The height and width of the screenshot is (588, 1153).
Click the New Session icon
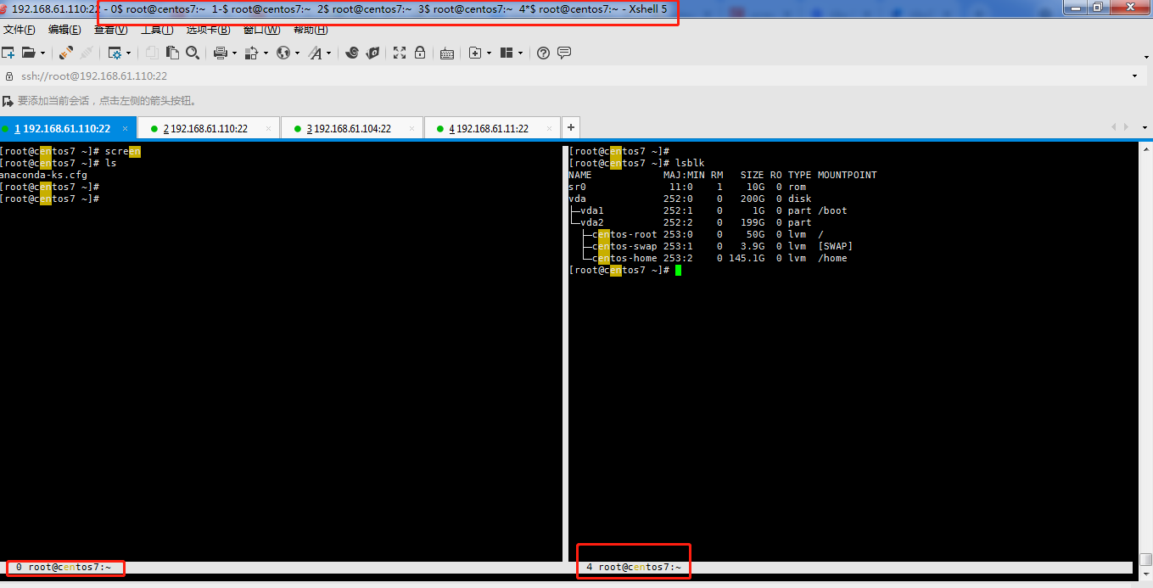pos(8,53)
